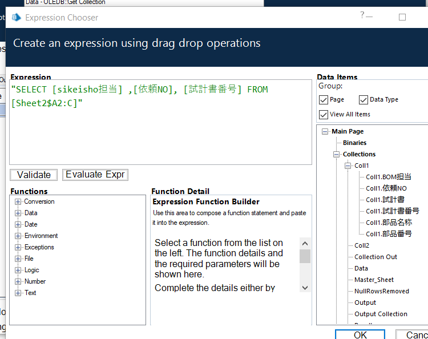Select the Coll2 collection item
428x339 pixels.
click(x=362, y=245)
